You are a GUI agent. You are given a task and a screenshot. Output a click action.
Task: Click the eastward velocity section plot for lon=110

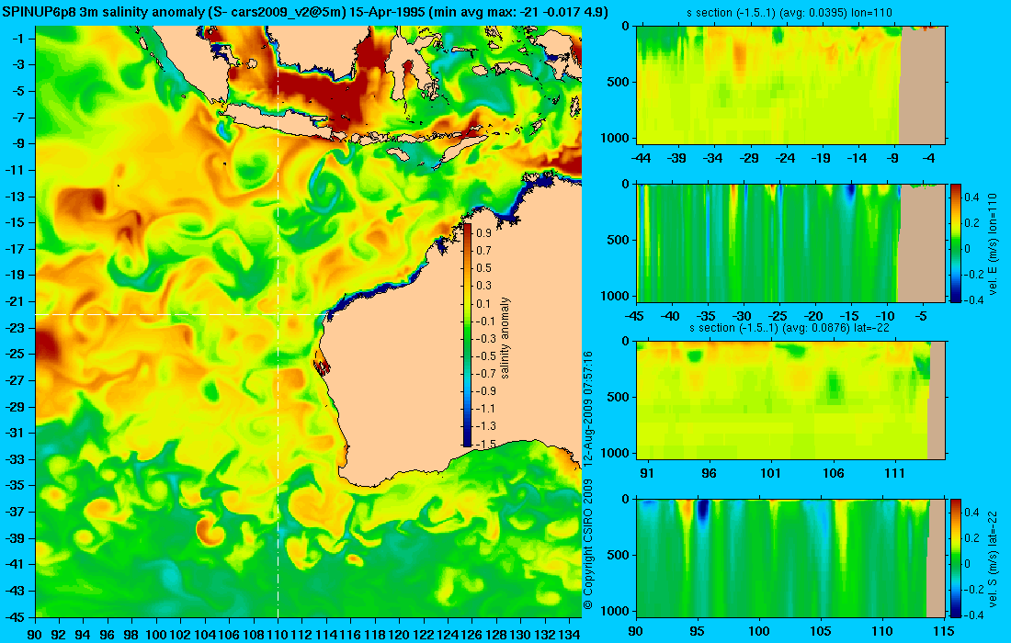click(790, 243)
